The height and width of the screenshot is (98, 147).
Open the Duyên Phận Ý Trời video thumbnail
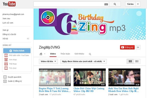(55, 77)
